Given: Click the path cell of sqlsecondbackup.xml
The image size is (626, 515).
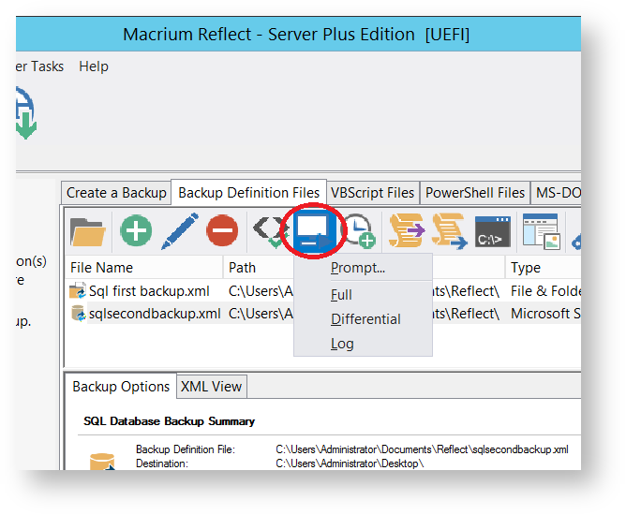Looking at the screenshot, I should tap(261, 313).
